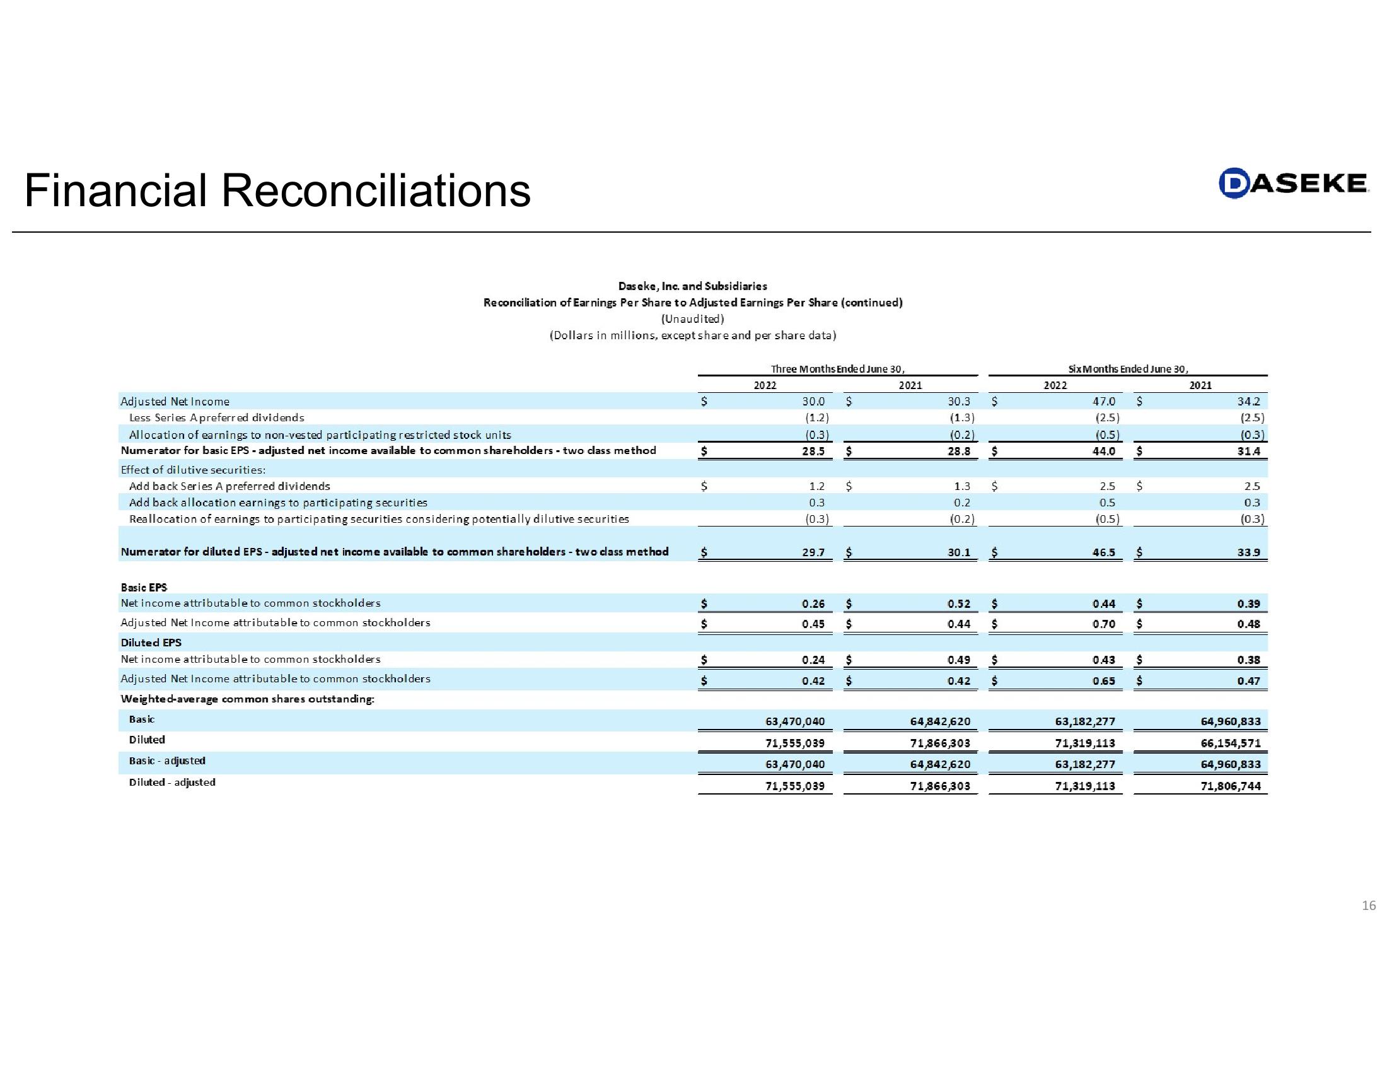Select the value 30.0 in Adjusted Net Income
The height and width of the screenshot is (1072, 1387).
click(x=813, y=401)
